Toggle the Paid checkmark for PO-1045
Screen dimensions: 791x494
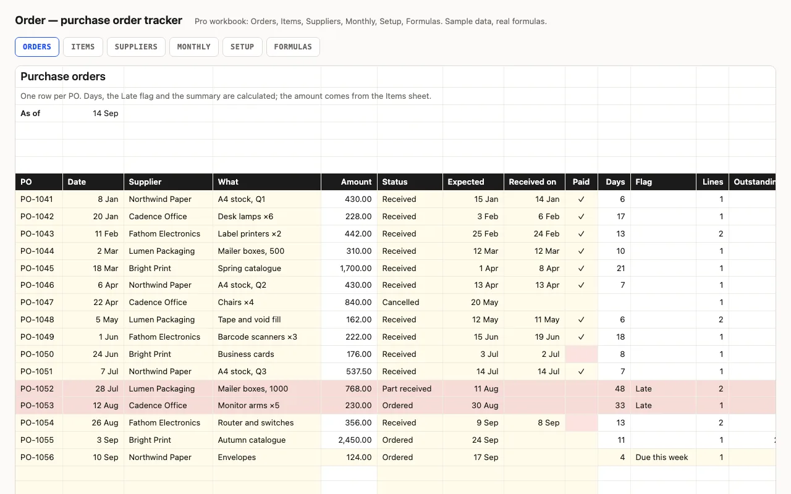(x=582, y=269)
